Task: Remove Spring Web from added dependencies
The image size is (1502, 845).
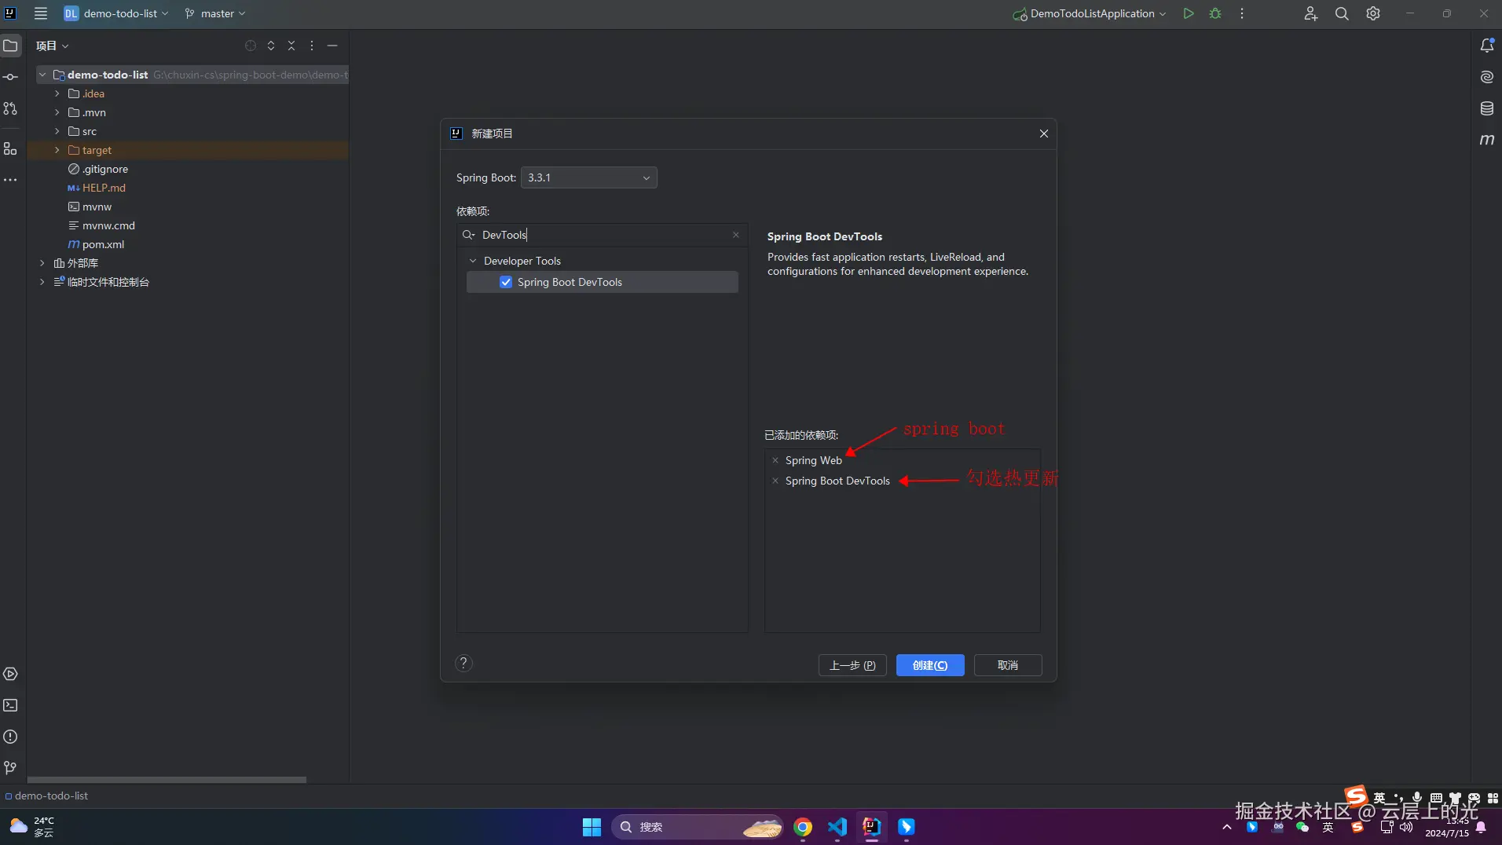Action: coord(775,460)
